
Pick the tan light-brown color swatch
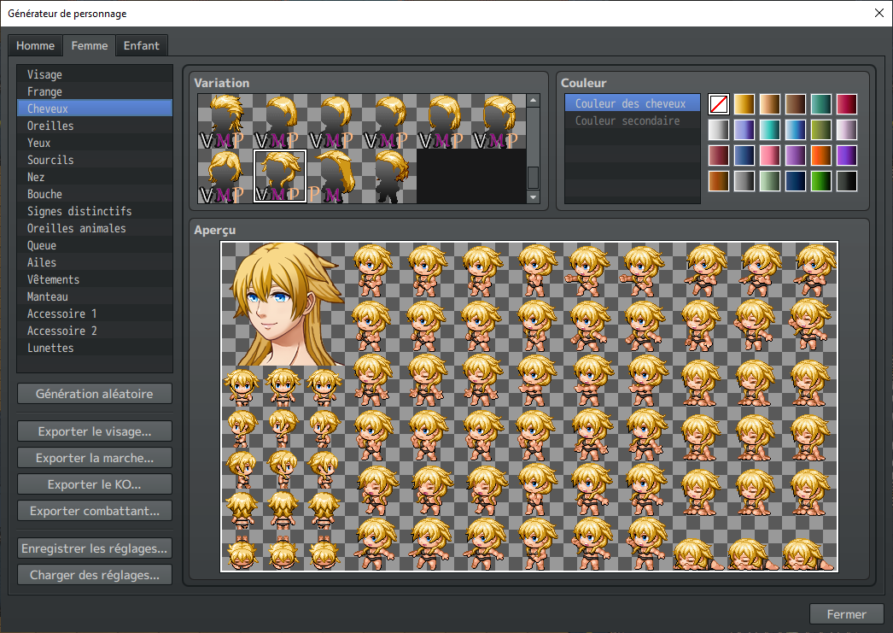coord(770,104)
